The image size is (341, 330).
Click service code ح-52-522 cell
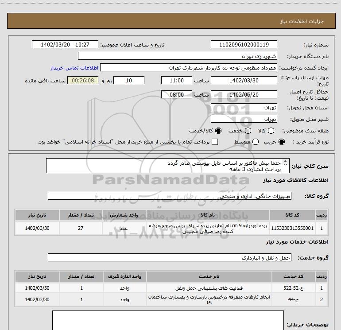pos(293,288)
